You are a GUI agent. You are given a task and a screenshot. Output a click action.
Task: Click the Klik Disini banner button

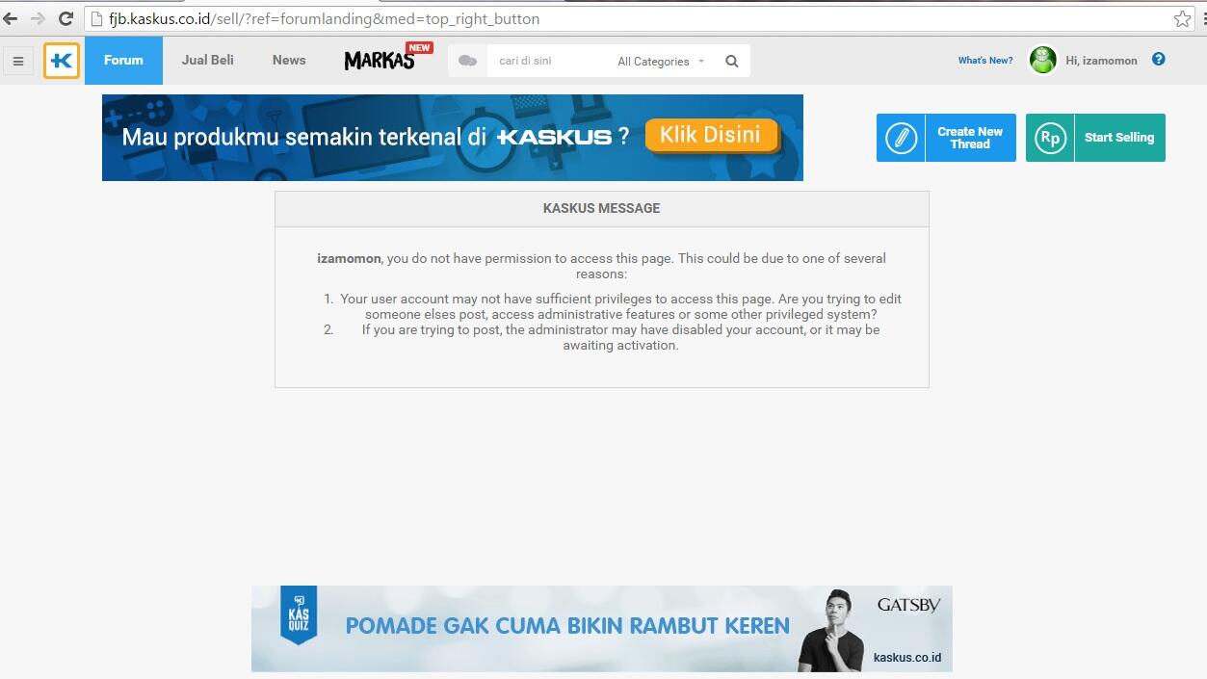711,135
